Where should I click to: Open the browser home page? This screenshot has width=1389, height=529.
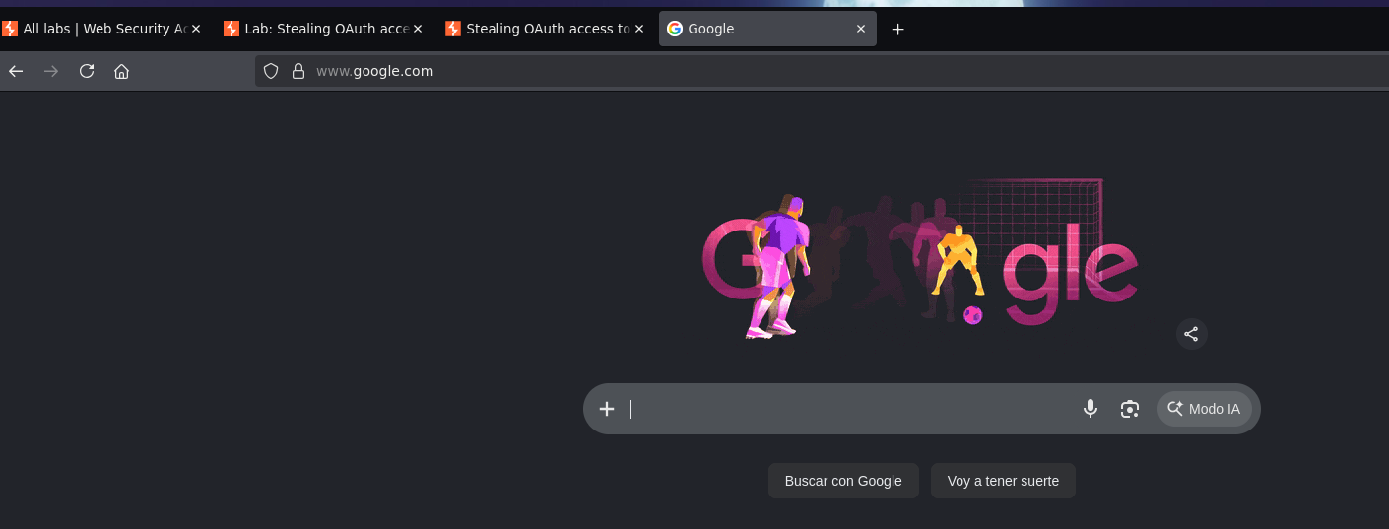click(122, 71)
